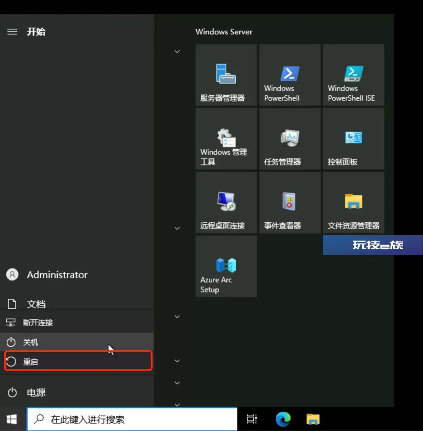The width and height of the screenshot is (423, 431).
Task: Open the Control Panel tile (控制面板)
Action: click(x=353, y=138)
